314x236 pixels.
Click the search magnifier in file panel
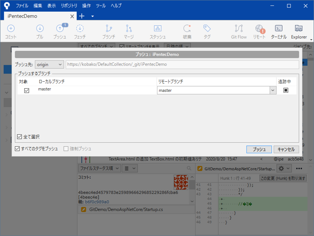click(189, 168)
